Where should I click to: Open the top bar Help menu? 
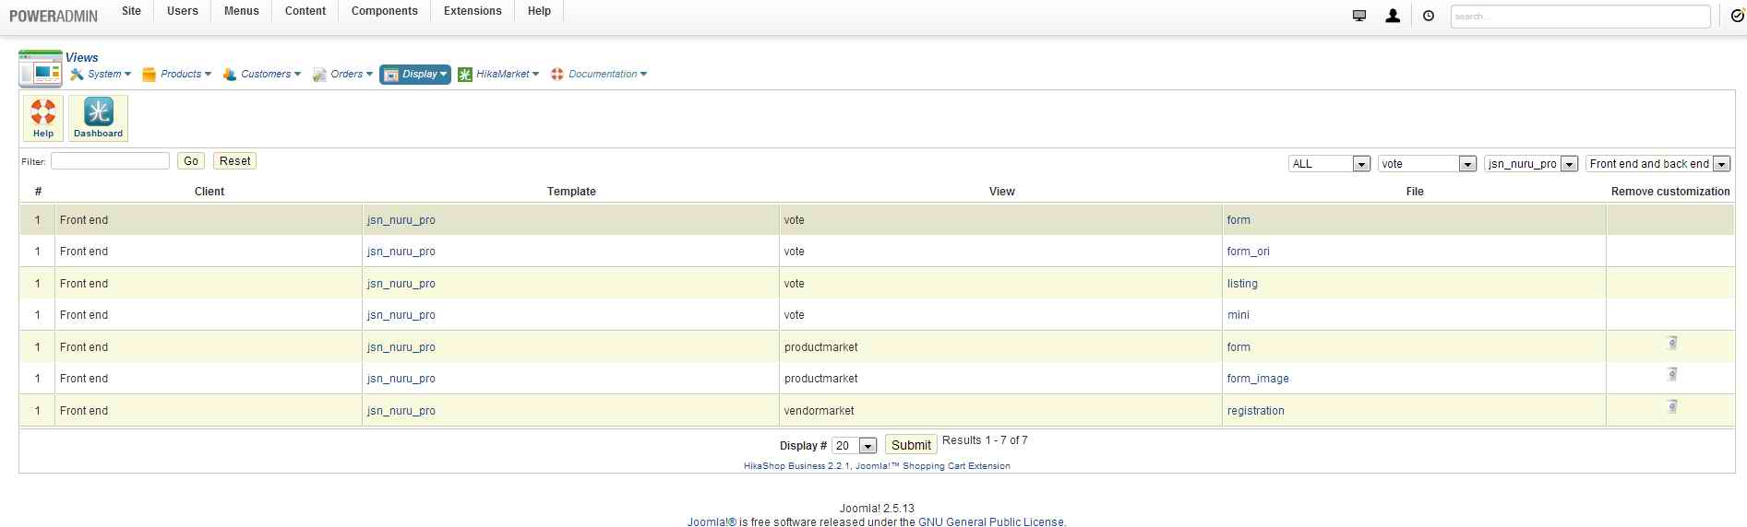pos(539,11)
